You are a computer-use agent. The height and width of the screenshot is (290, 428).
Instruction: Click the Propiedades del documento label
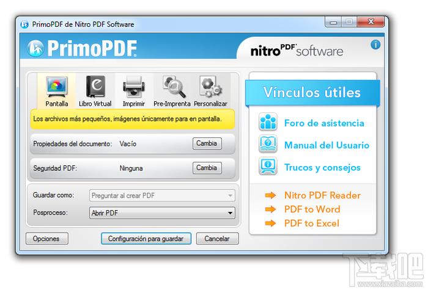(73, 143)
